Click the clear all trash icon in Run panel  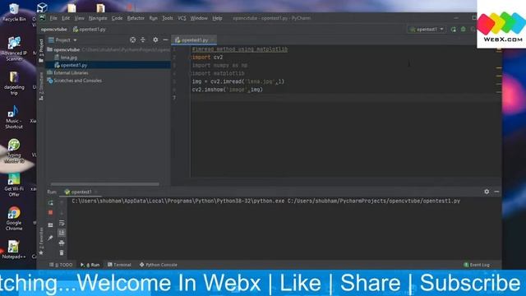coord(62,252)
